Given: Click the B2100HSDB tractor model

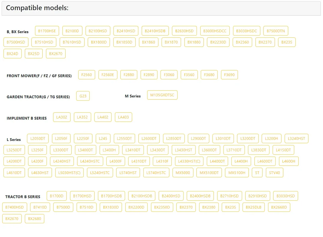Looking at the screenshot, I should (x=142, y=196).
